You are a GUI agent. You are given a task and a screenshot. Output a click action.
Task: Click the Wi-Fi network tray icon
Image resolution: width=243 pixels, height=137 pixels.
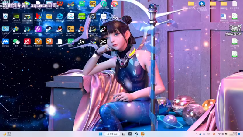(x=219, y=134)
